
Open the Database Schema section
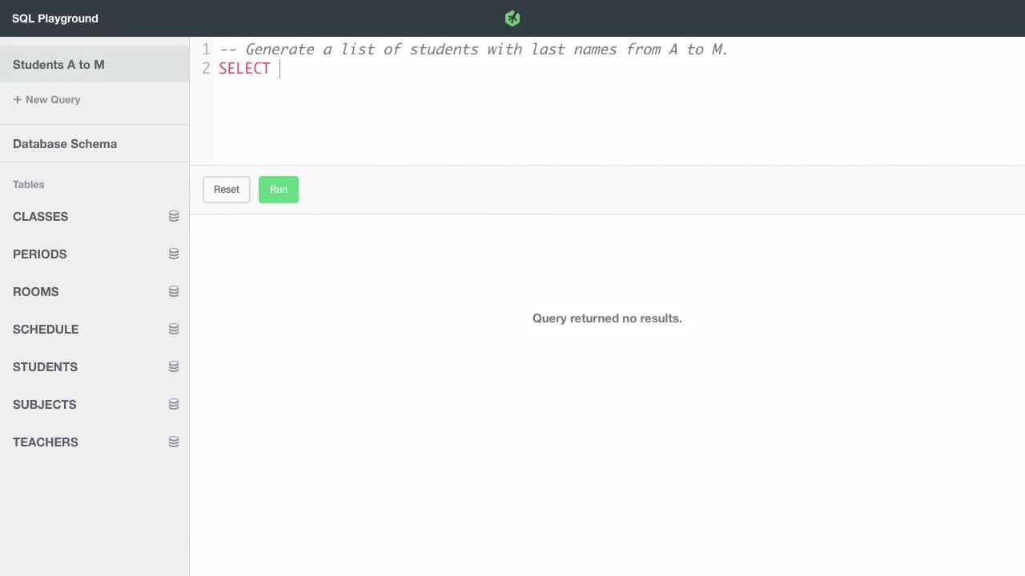(x=65, y=143)
